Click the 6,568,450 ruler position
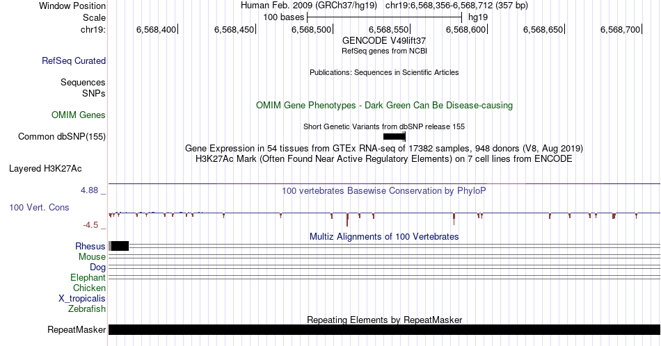This screenshot has width=661, height=346. pyautogui.click(x=234, y=29)
